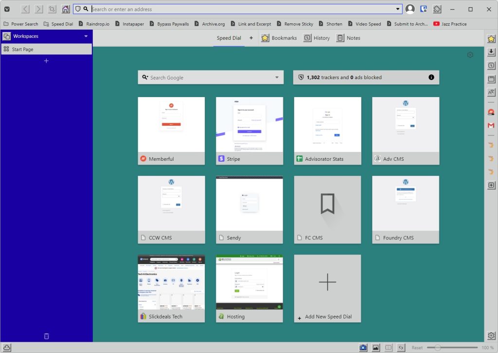The image size is (498, 353).
Task: Open the Translate panel icon
Action: tap(491, 92)
